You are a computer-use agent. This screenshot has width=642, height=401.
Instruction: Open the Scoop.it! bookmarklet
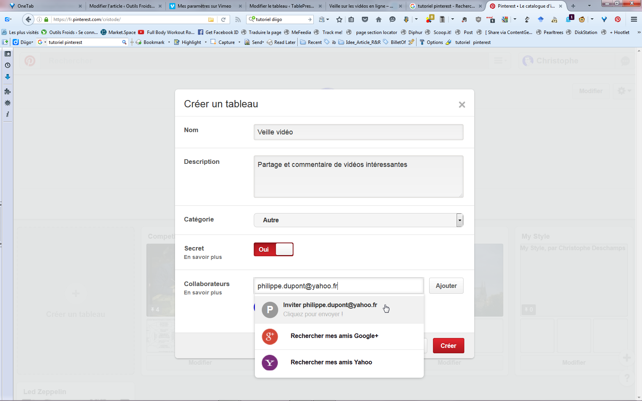[x=438, y=32]
